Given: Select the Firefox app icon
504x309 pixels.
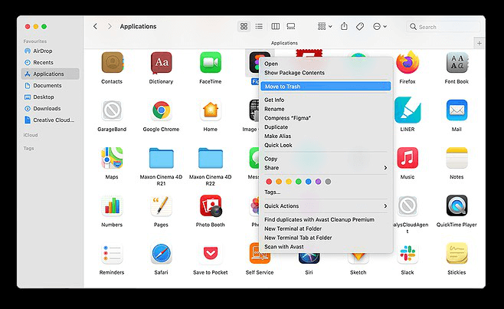Looking at the screenshot, I should coord(407,63).
